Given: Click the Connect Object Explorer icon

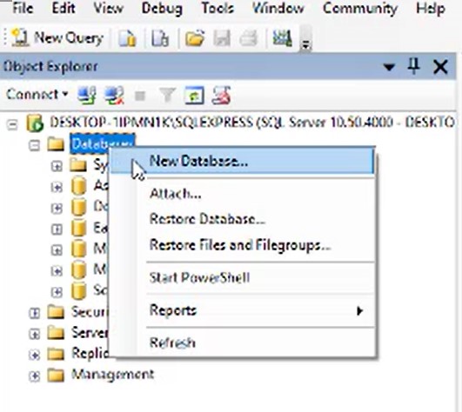Looking at the screenshot, I should pyautogui.click(x=86, y=95).
